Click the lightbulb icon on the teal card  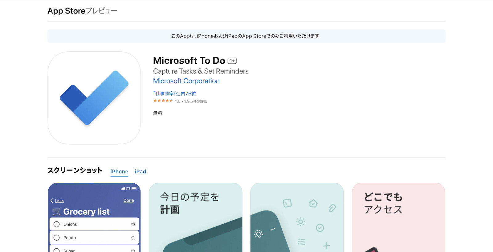[x=258, y=234]
